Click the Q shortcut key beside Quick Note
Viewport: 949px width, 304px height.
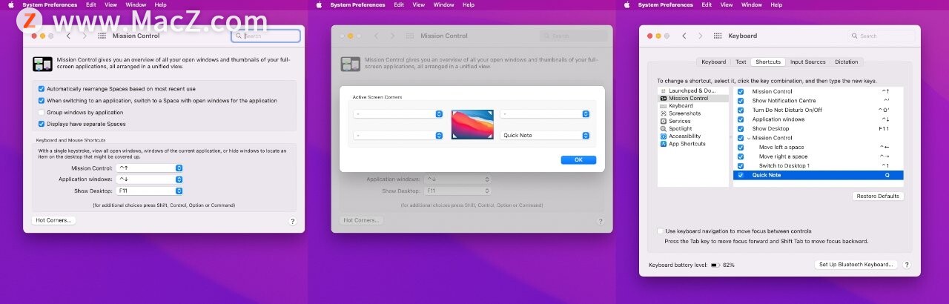click(887, 175)
